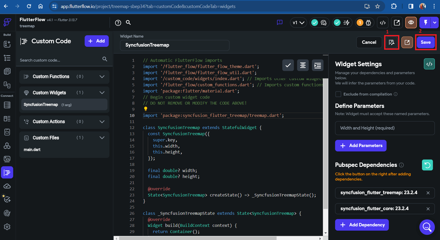This screenshot has width=440, height=240.
Task: Open the tests icon in sidebar
Action: (7, 199)
